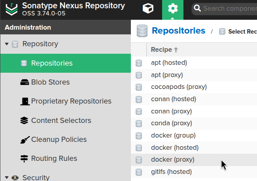The height and width of the screenshot is (181, 257).
Task: Click the Blob Stores drive icon
Action: point(25,82)
